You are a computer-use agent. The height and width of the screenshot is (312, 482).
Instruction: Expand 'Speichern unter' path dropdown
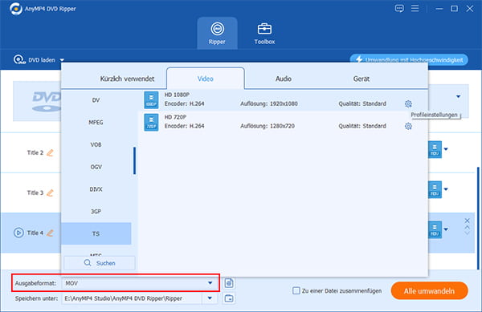tap(210, 298)
